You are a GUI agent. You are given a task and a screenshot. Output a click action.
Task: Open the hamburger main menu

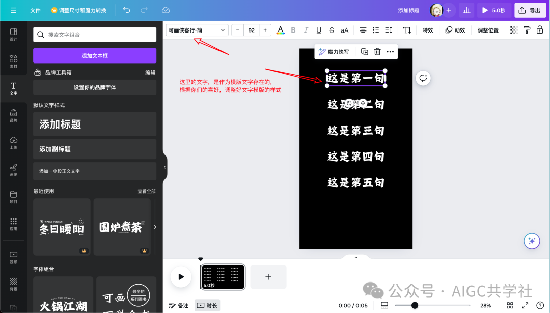[x=13, y=10]
